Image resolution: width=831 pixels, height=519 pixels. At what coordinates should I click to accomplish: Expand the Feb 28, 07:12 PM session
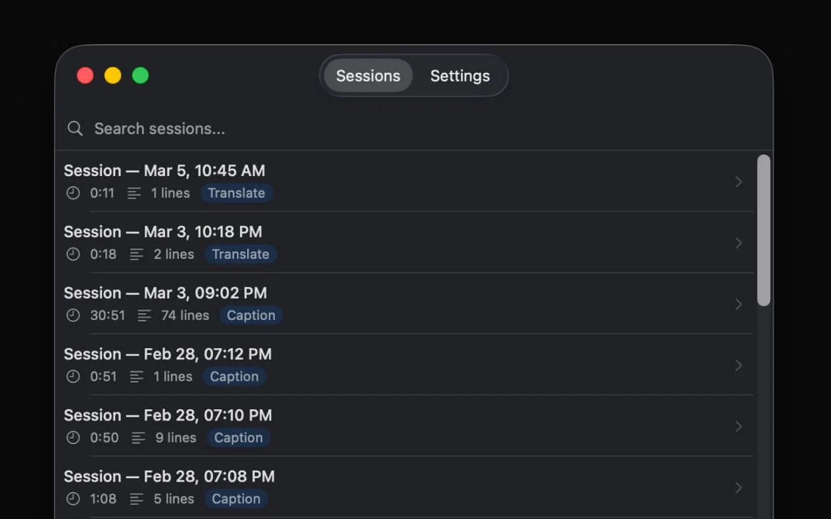[738, 365]
